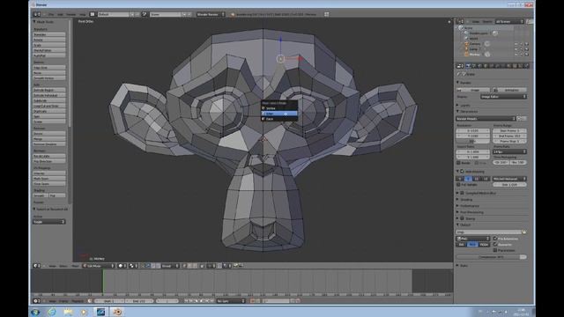The height and width of the screenshot is (317, 564).
Task: Expand the Shading panel in render properties
Action: pos(466,200)
